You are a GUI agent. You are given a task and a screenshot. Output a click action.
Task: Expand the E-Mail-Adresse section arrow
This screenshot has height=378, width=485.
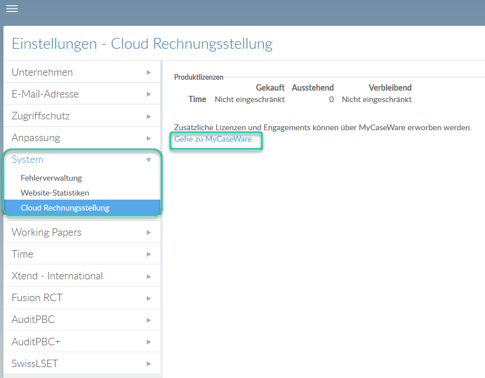tap(149, 94)
